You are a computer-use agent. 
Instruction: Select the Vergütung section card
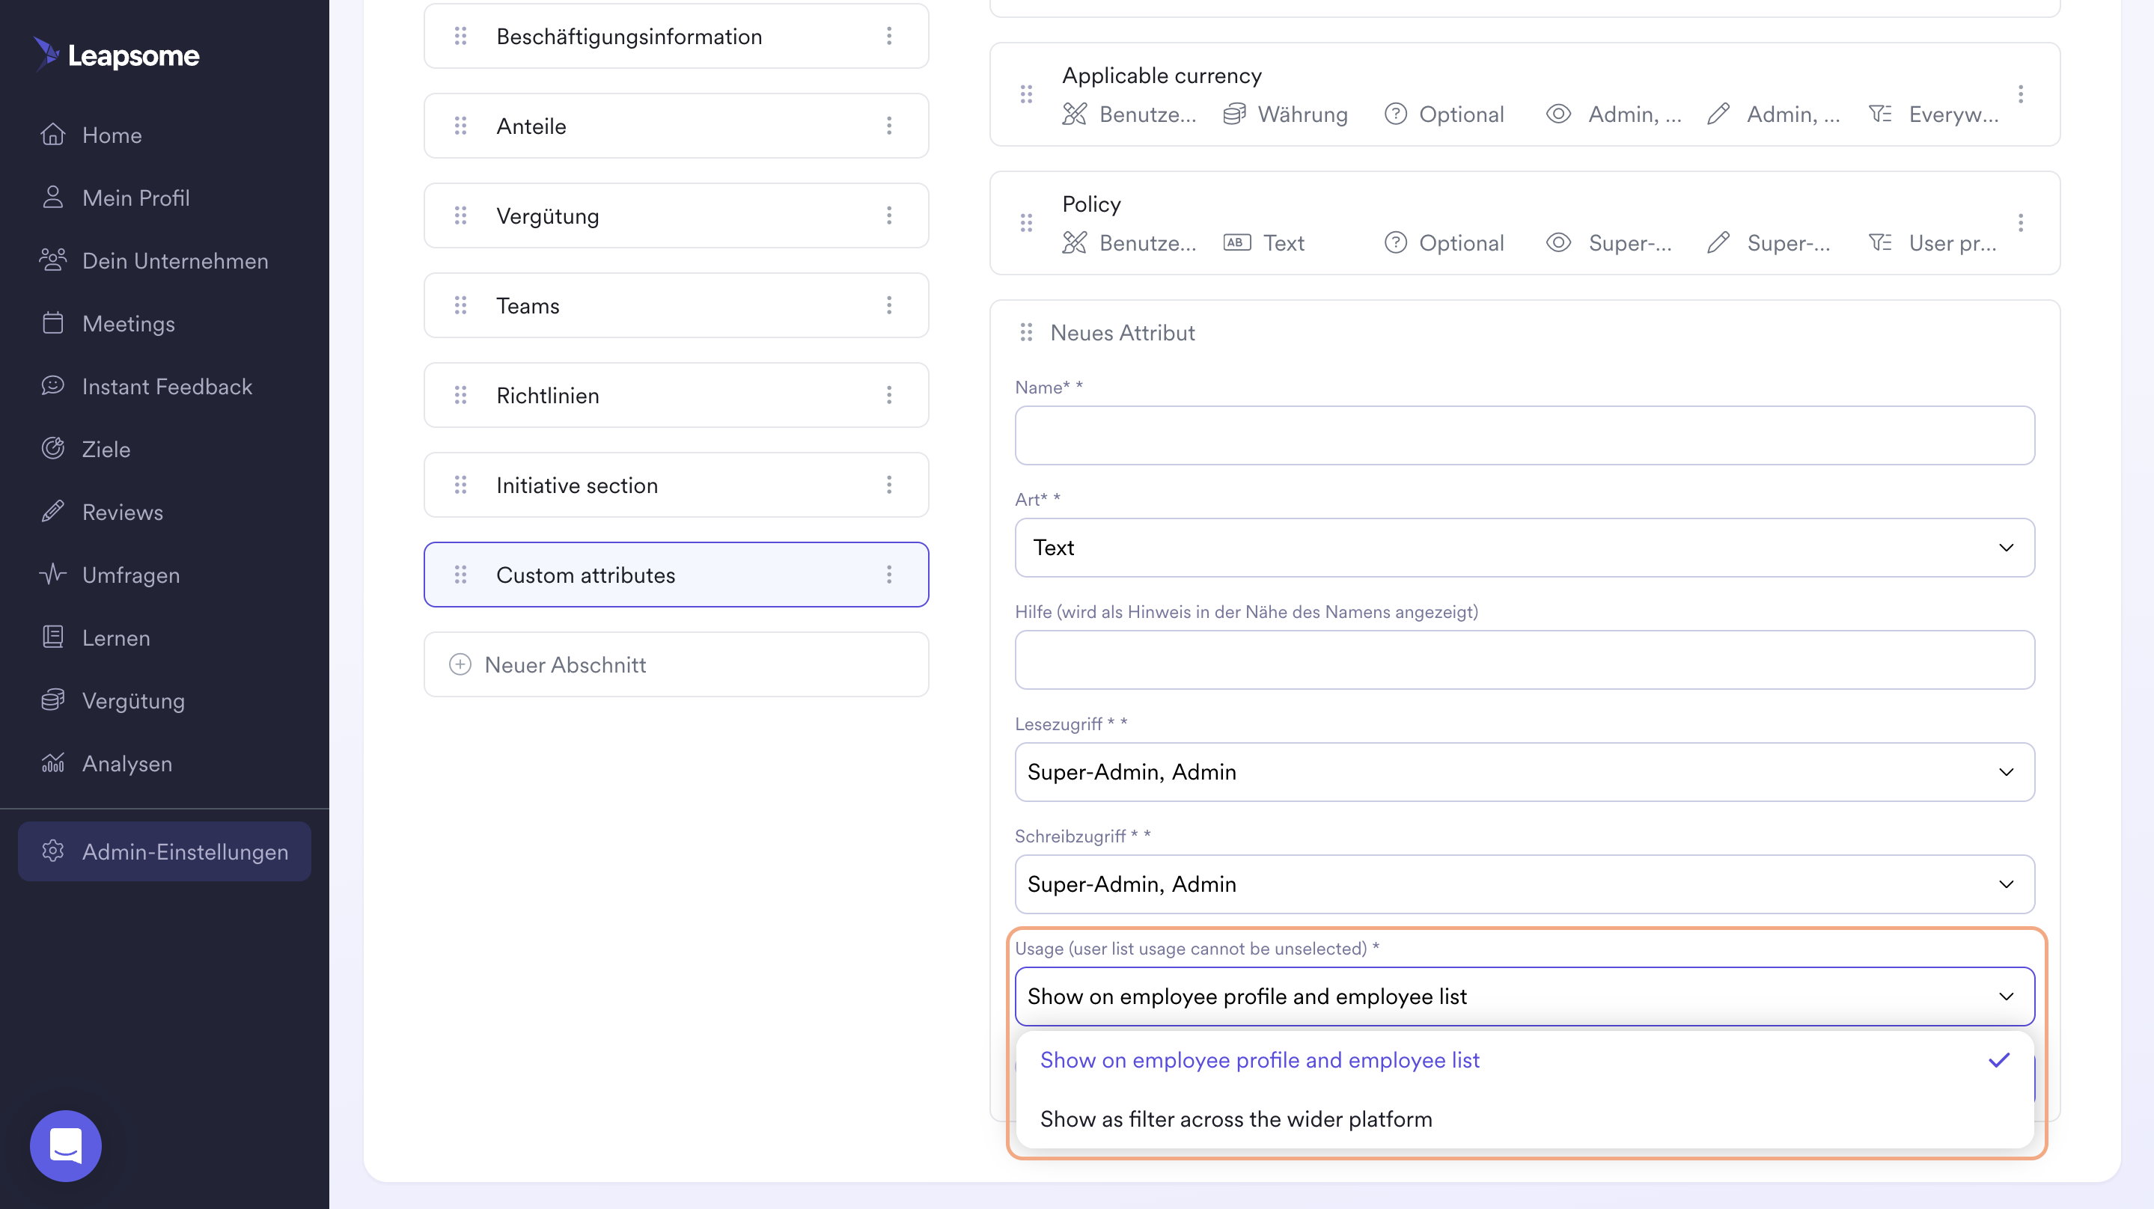pos(676,215)
